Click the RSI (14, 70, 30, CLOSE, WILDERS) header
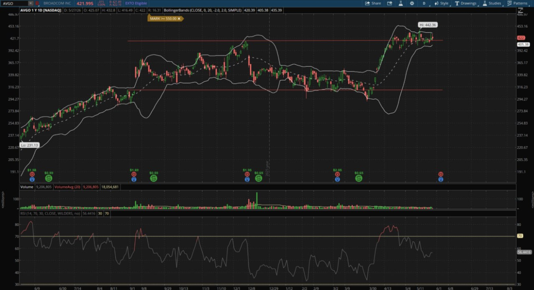Image resolution: width=534 pixels, height=290 pixels. click(x=50, y=213)
